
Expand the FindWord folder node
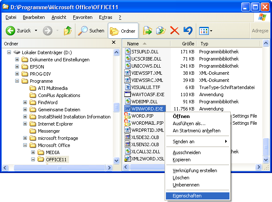[x=25, y=102]
